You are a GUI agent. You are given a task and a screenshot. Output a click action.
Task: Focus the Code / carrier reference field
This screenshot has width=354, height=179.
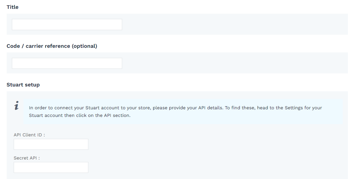click(67, 63)
